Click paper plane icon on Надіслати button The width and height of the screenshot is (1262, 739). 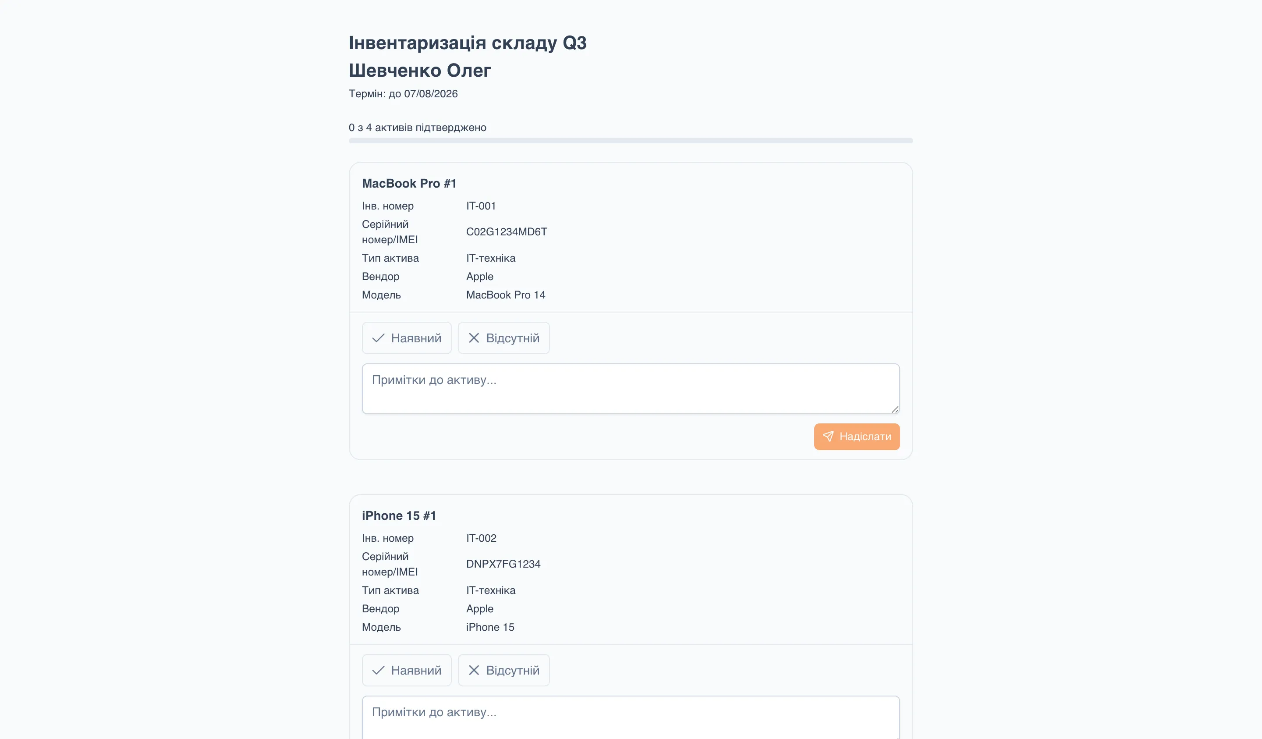[x=828, y=437]
